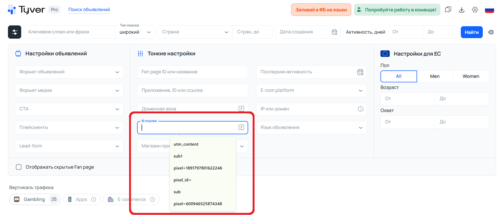
Task: Choose pixel_id= suggestion
Action: [x=203, y=180]
